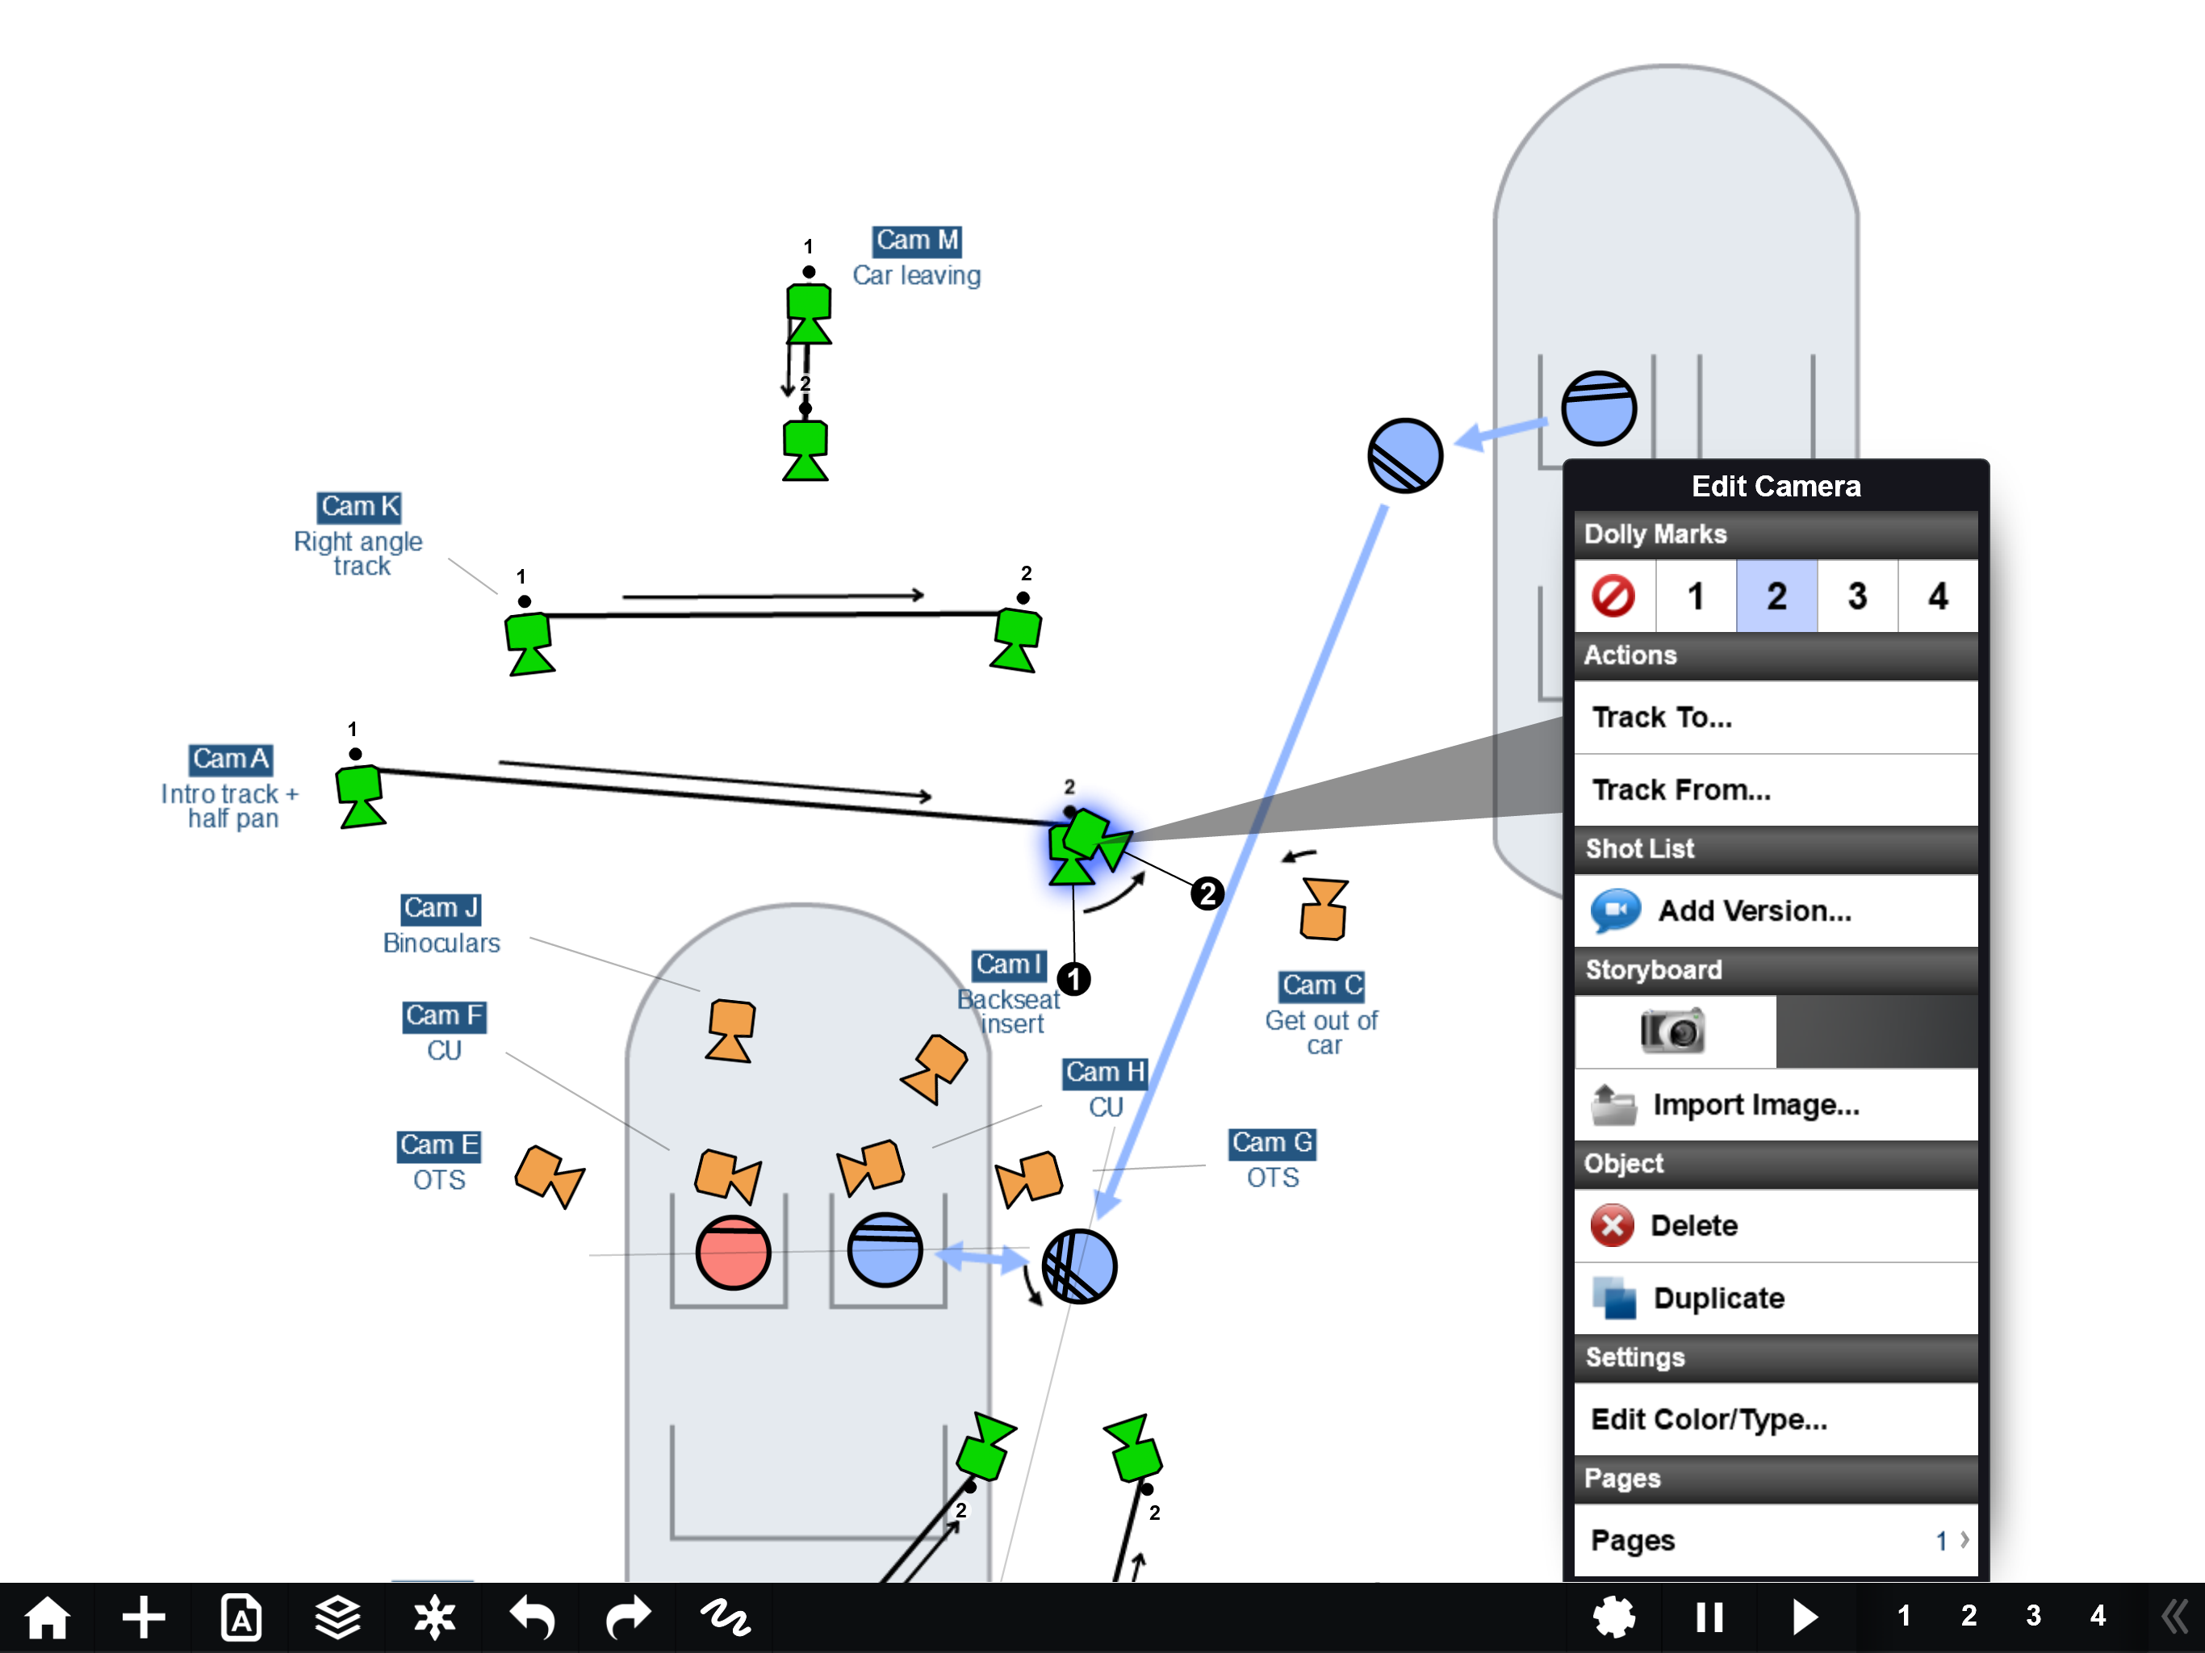Click the snowflake freeze icon

[434, 1617]
